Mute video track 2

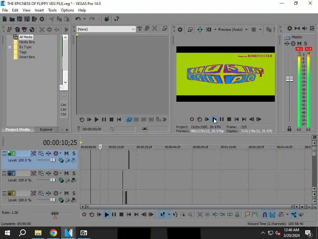pyautogui.click(x=66, y=173)
